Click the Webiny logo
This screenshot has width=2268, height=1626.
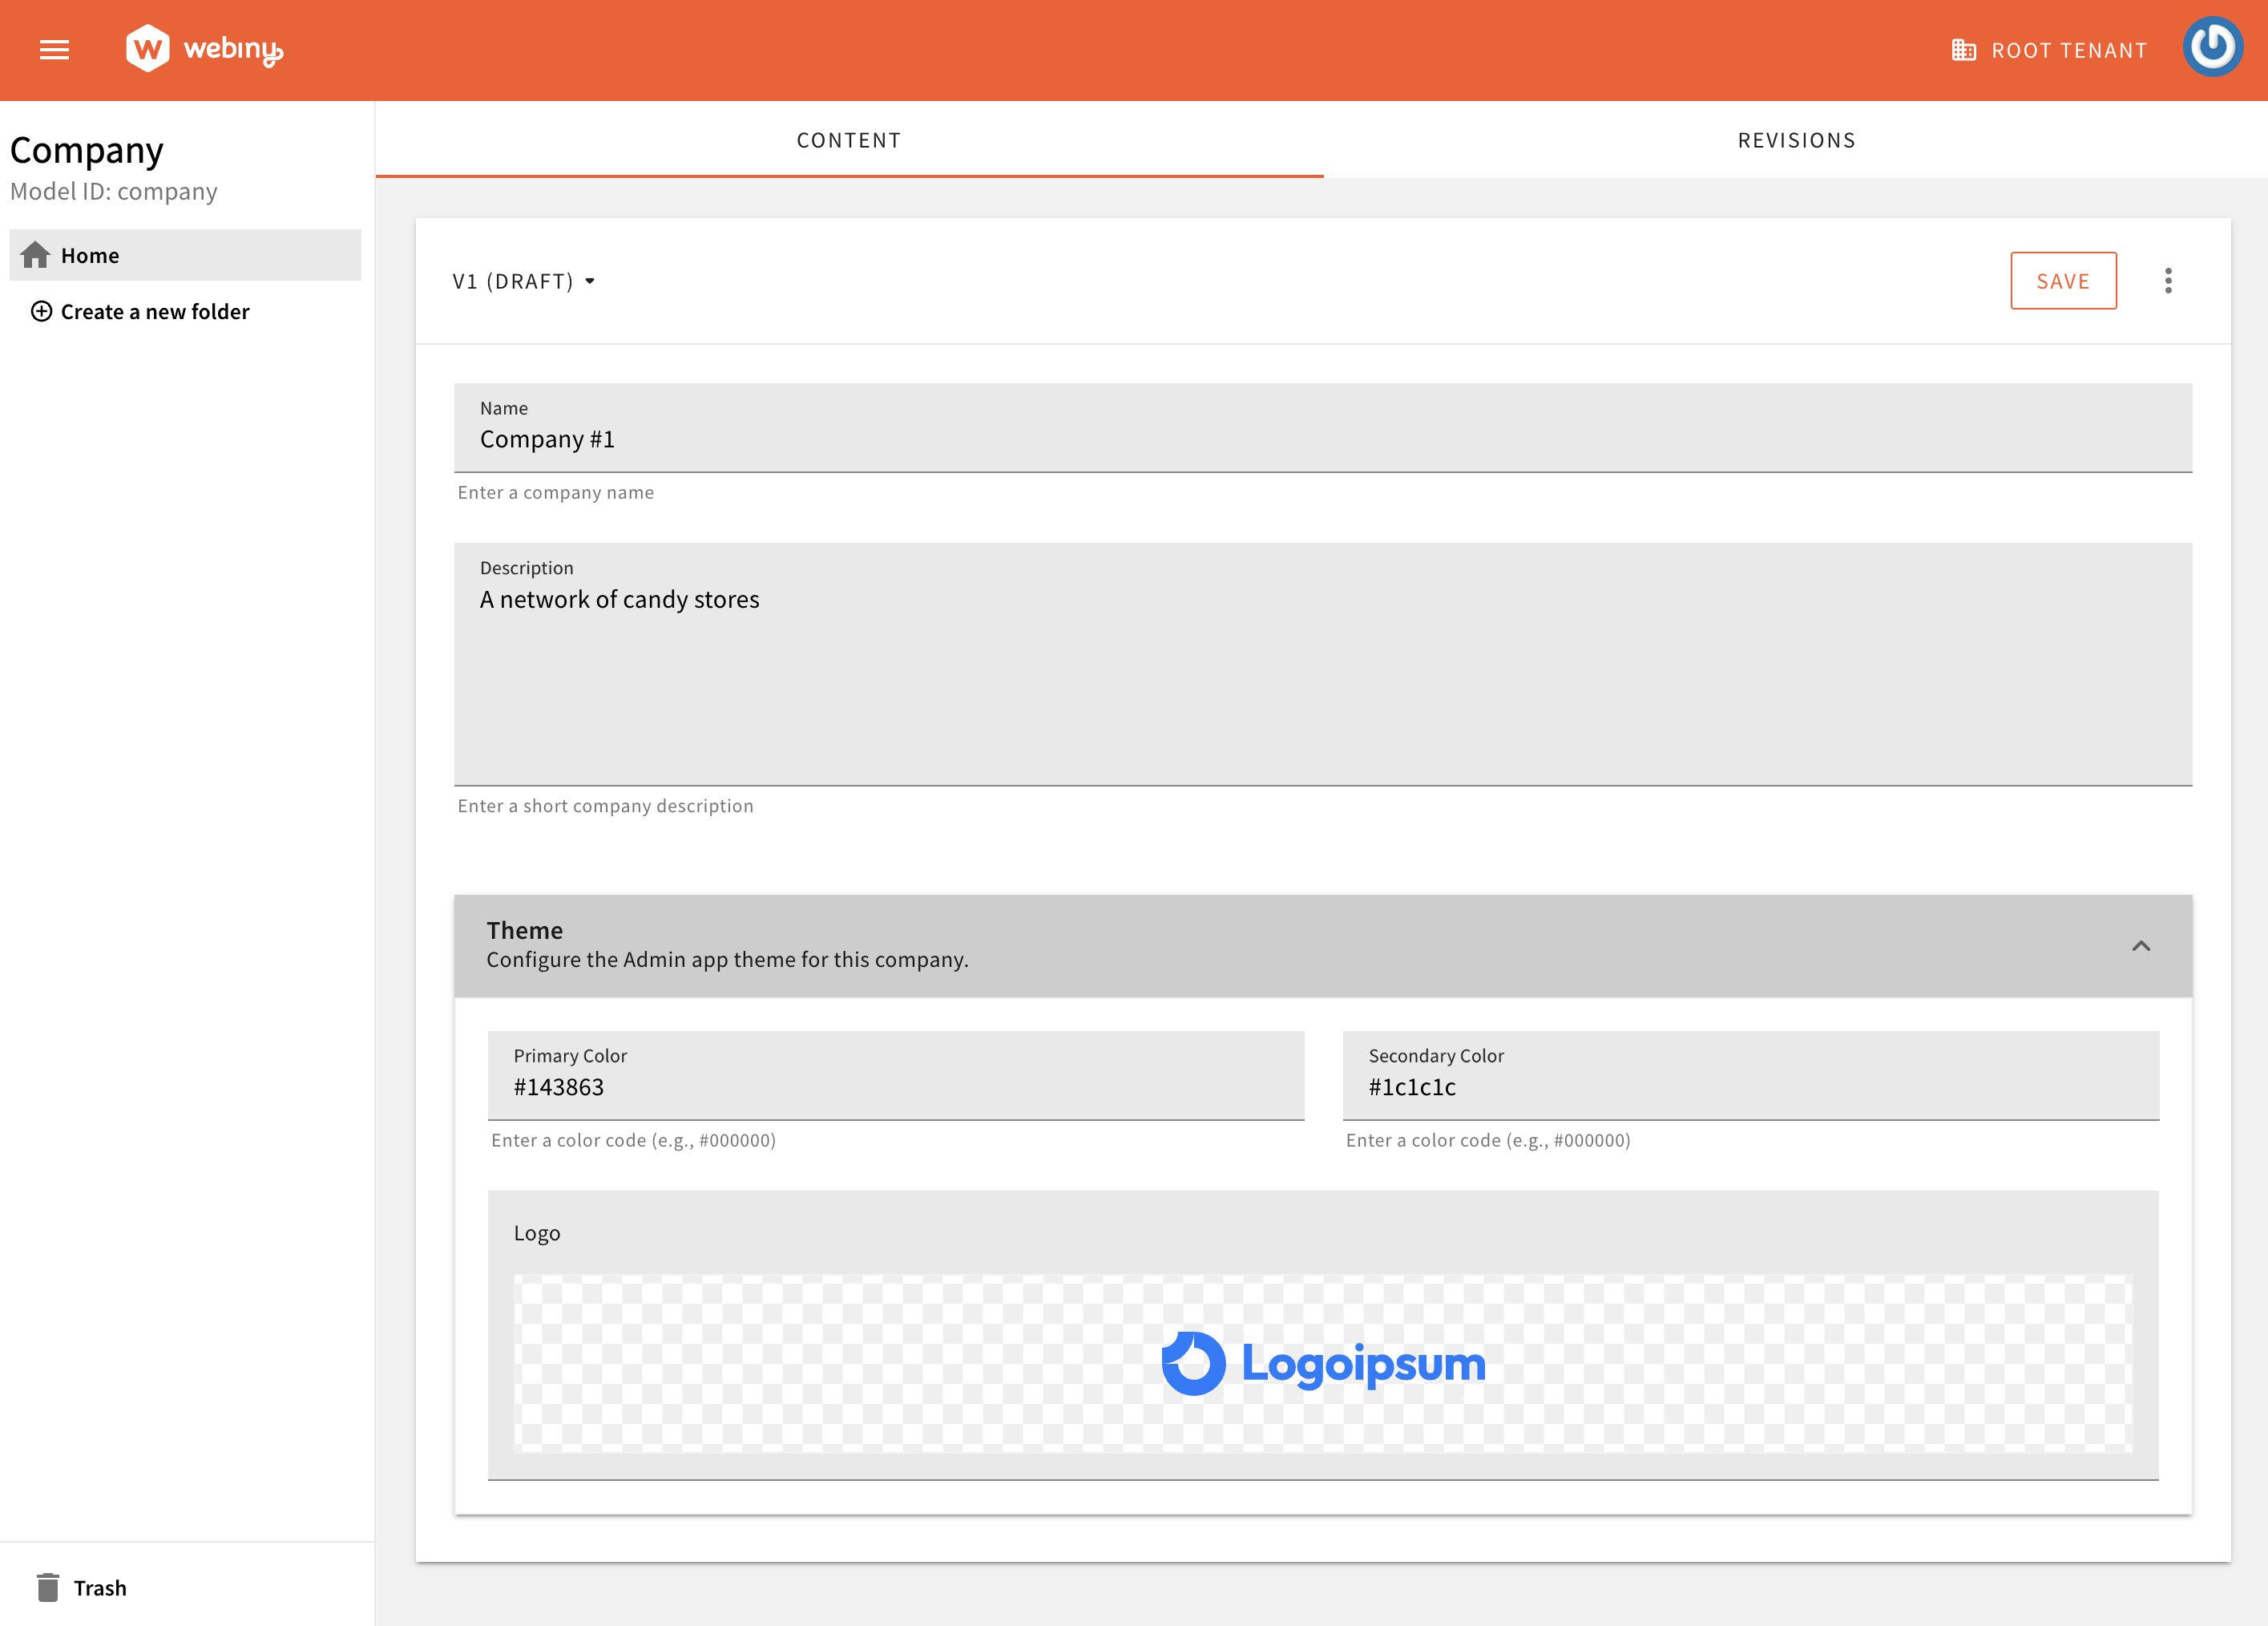(206, 48)
